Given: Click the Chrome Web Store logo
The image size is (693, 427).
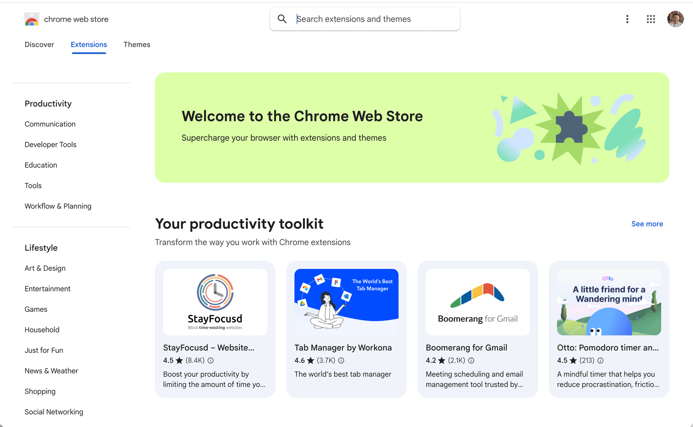Looking at the screenshot, I should point(32,19).
